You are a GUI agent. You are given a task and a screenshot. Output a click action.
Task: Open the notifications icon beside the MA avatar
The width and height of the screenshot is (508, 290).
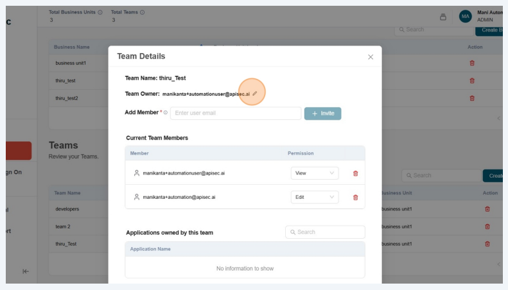pyautogui.click(x=443, y=17)
